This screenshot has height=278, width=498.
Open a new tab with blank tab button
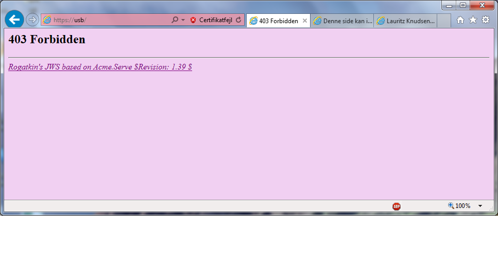click(444, 21)
